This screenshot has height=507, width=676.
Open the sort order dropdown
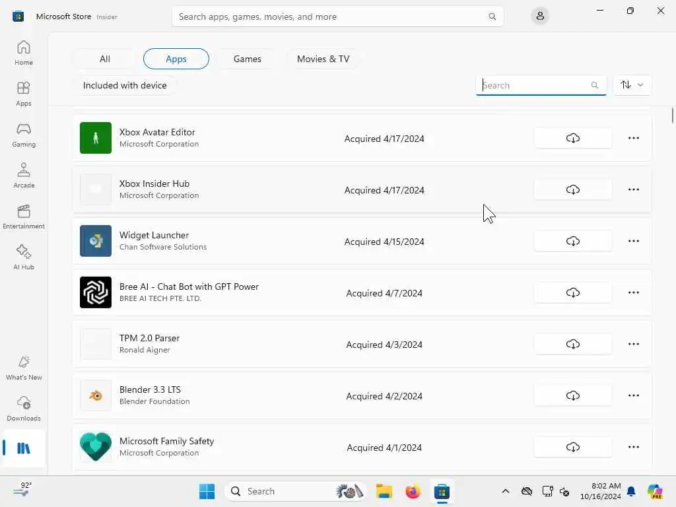point(632,85)
